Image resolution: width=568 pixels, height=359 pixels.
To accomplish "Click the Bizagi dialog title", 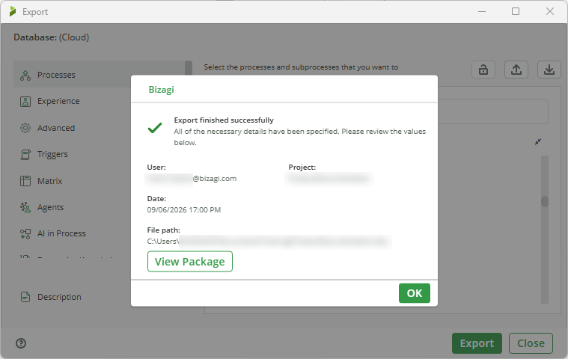I will click(161, 90).
